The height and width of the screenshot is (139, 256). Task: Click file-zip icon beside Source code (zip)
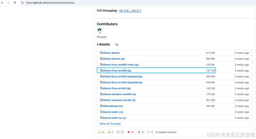click(x=101, y=112)
